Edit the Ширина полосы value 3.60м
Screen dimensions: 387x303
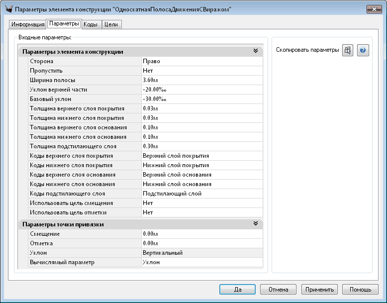(201, 80)
